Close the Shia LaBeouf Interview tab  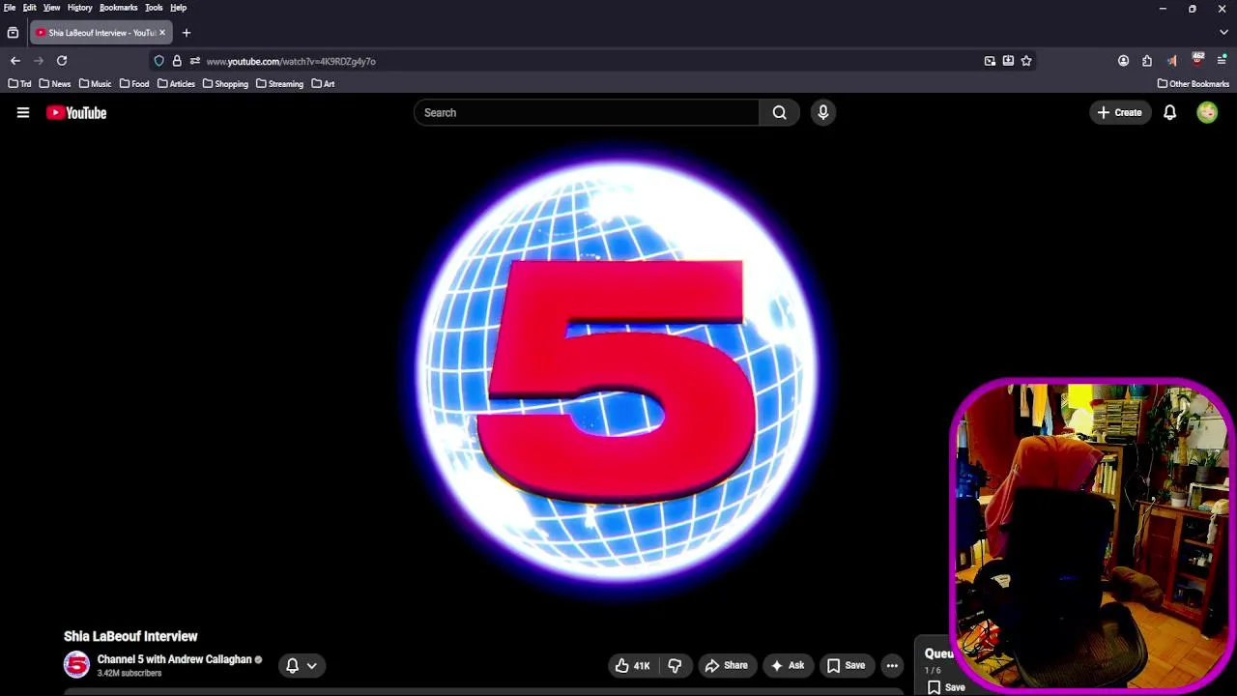[x=162, y=33]
